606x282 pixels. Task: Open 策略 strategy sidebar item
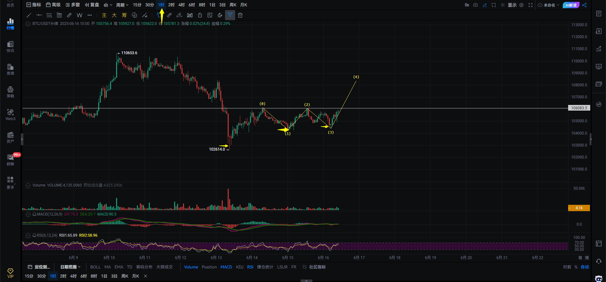tap(10, 92)
